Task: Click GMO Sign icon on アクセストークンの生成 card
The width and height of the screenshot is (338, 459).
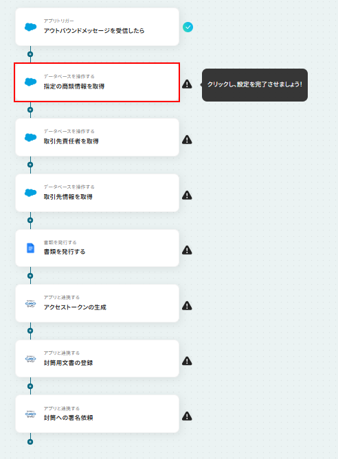Action: [30, 303]
